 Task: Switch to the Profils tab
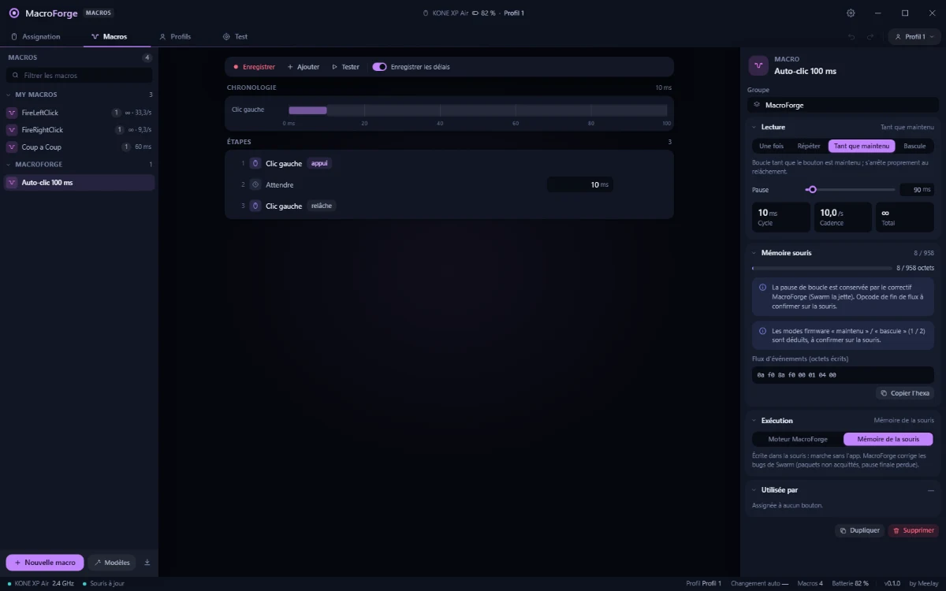click(x=175, y=37)
